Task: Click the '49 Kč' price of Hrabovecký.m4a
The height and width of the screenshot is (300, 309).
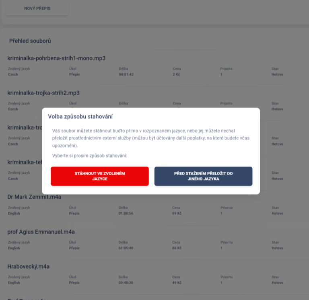Action: tap(177, 283)
